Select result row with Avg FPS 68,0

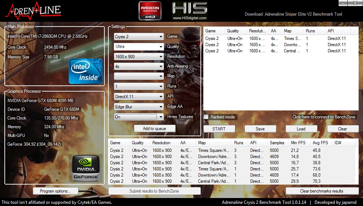232,175
